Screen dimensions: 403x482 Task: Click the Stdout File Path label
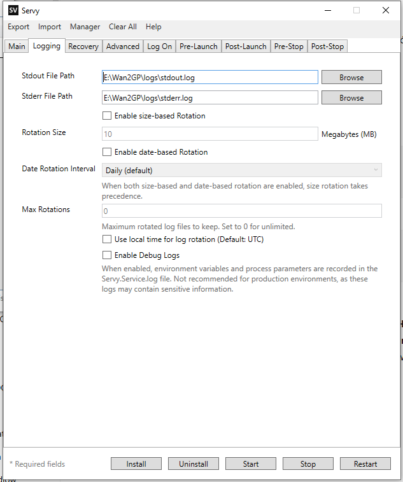48,76
